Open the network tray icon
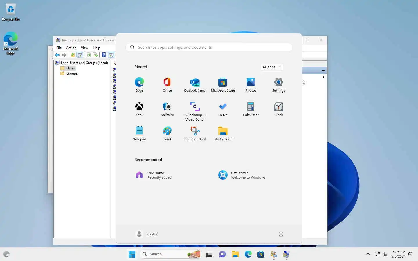This screenshot has height=261, width=418. pos(377,254)
